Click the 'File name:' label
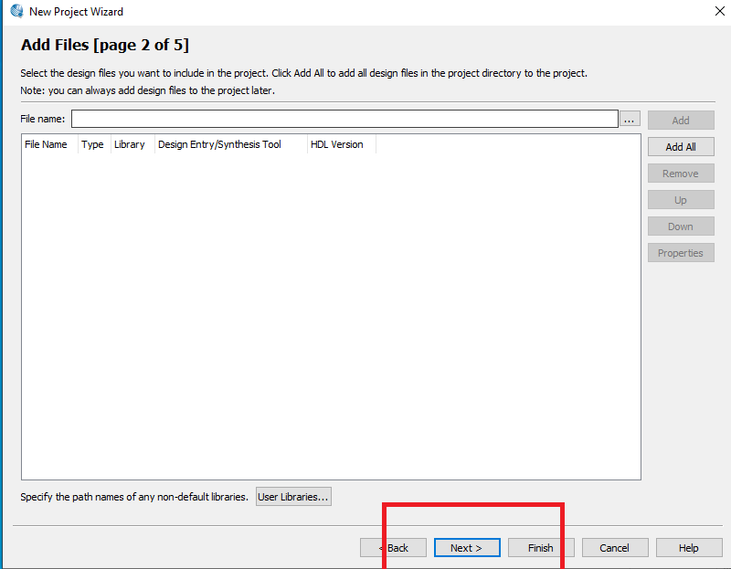 click(42, 119)
